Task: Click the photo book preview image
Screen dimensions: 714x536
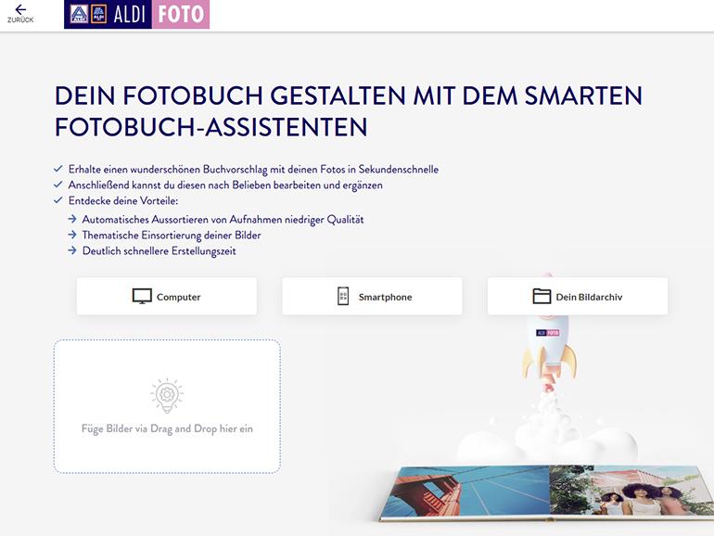Action: (x=546, y=493)
